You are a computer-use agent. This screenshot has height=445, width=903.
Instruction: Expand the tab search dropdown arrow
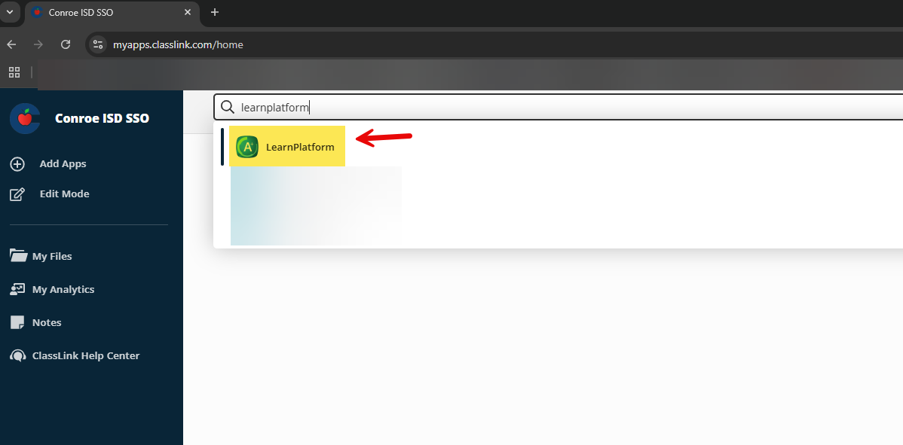pos(10,12)
